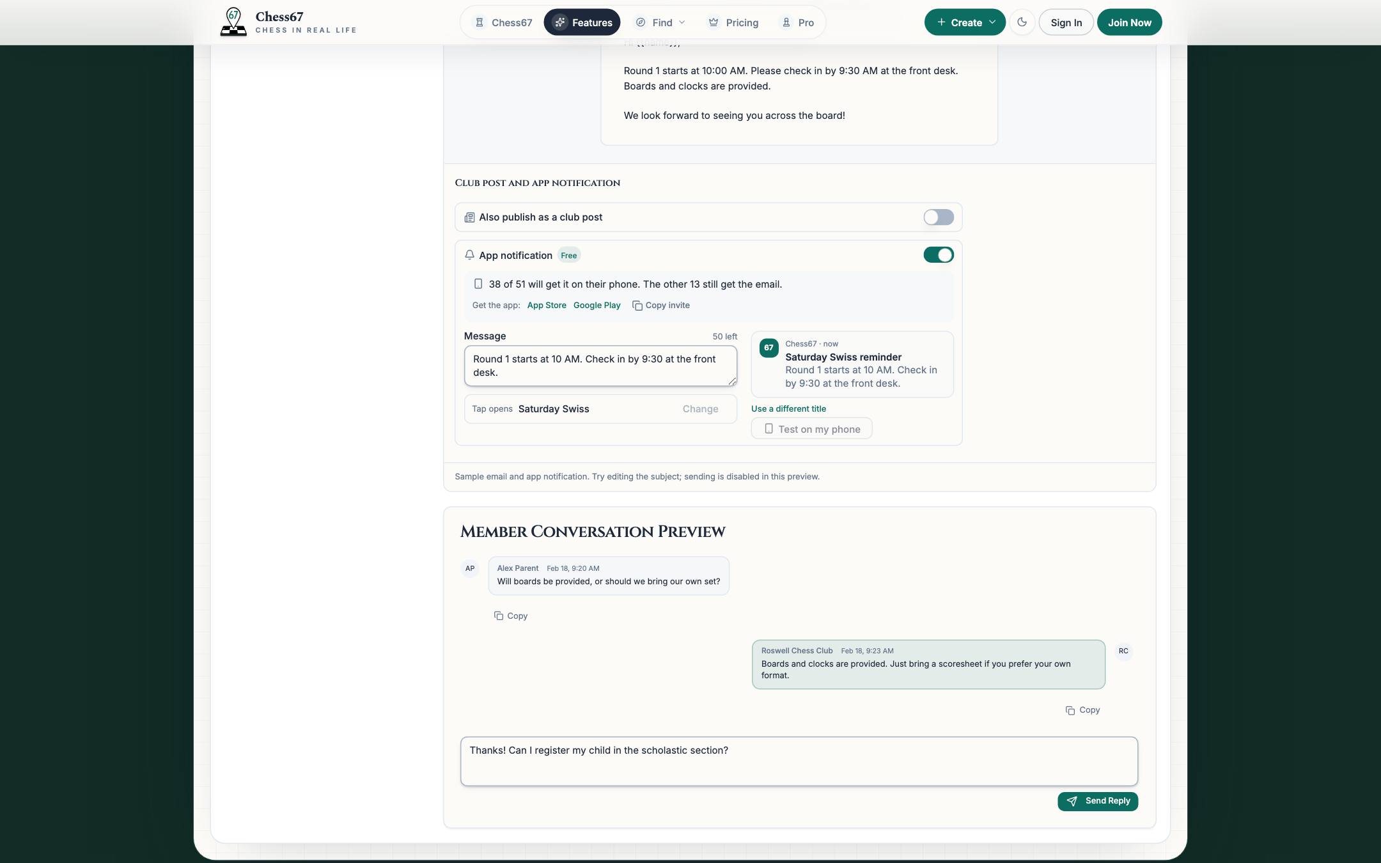The image size is (1381, 863).
Task: Open the Pro nav tab
Action: click(x=798, y=22)
